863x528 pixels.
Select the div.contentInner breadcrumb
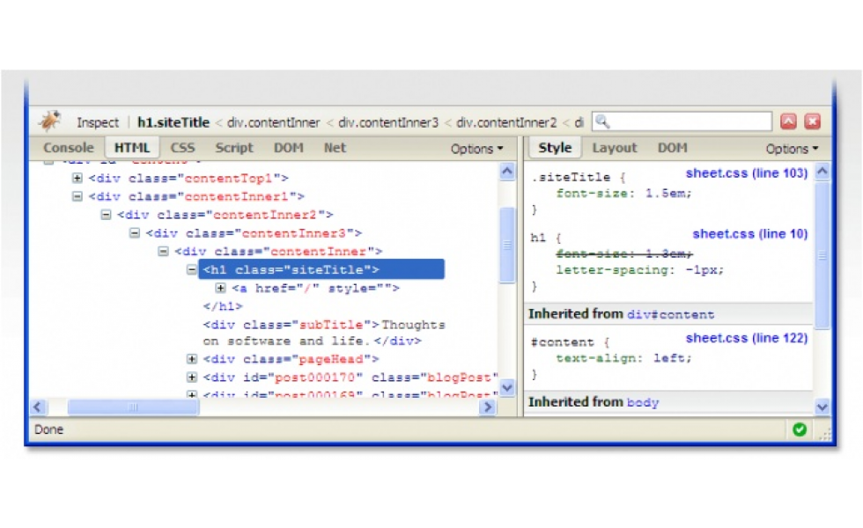[274, 122]
